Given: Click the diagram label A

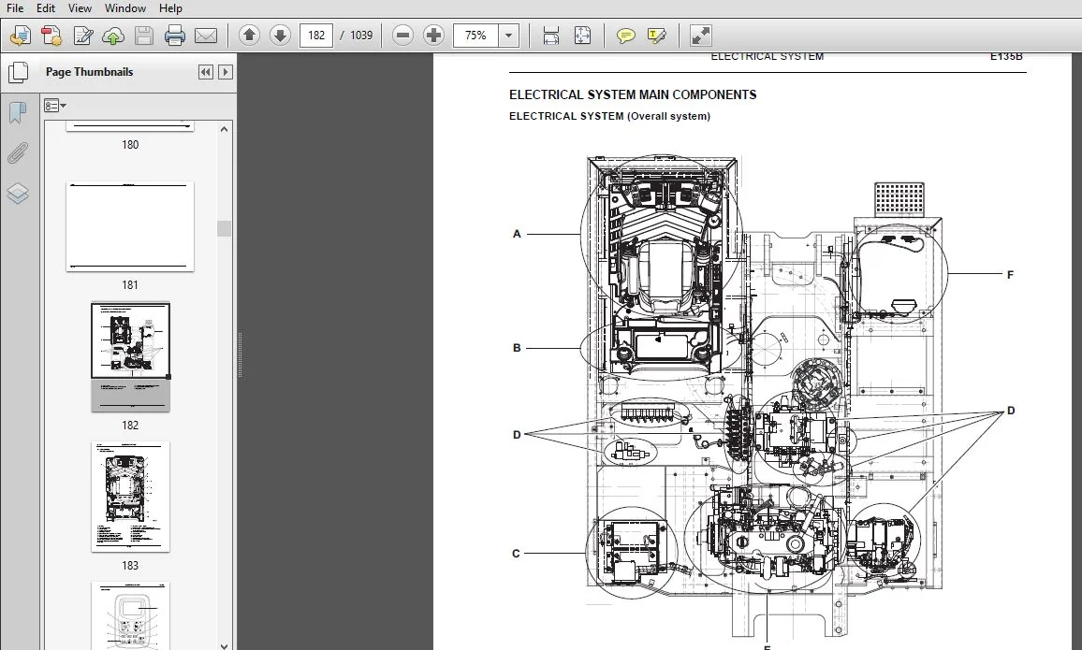Looking at the screenshot, I should click(517, 234).
